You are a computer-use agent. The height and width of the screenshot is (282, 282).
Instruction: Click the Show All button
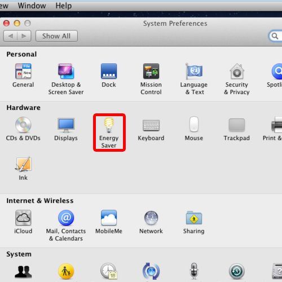point(56,36)
